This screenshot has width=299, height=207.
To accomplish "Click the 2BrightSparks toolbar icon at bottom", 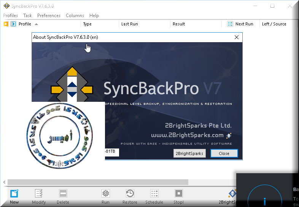I will pyautogui.click(x=232, y=194).
